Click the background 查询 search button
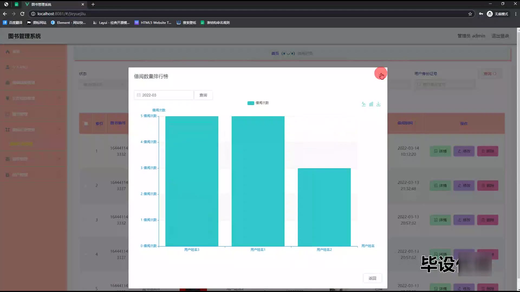The height and width of the screenshot is (292, 520). (x=490, y=74)
